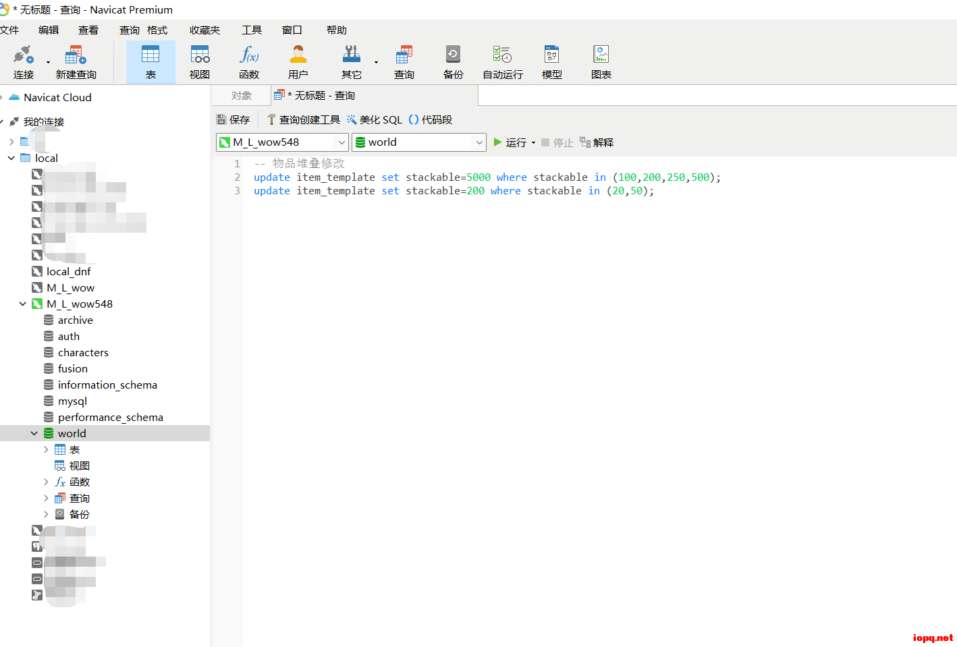Click the 模型 (Model) toolbar icon

point(551,62)
